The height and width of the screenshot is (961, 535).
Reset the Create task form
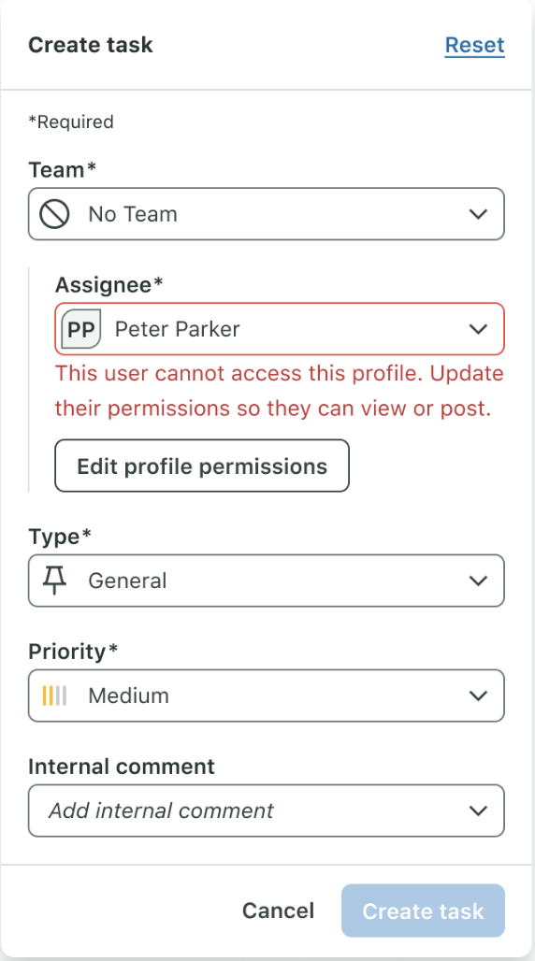tap(475, 45)
